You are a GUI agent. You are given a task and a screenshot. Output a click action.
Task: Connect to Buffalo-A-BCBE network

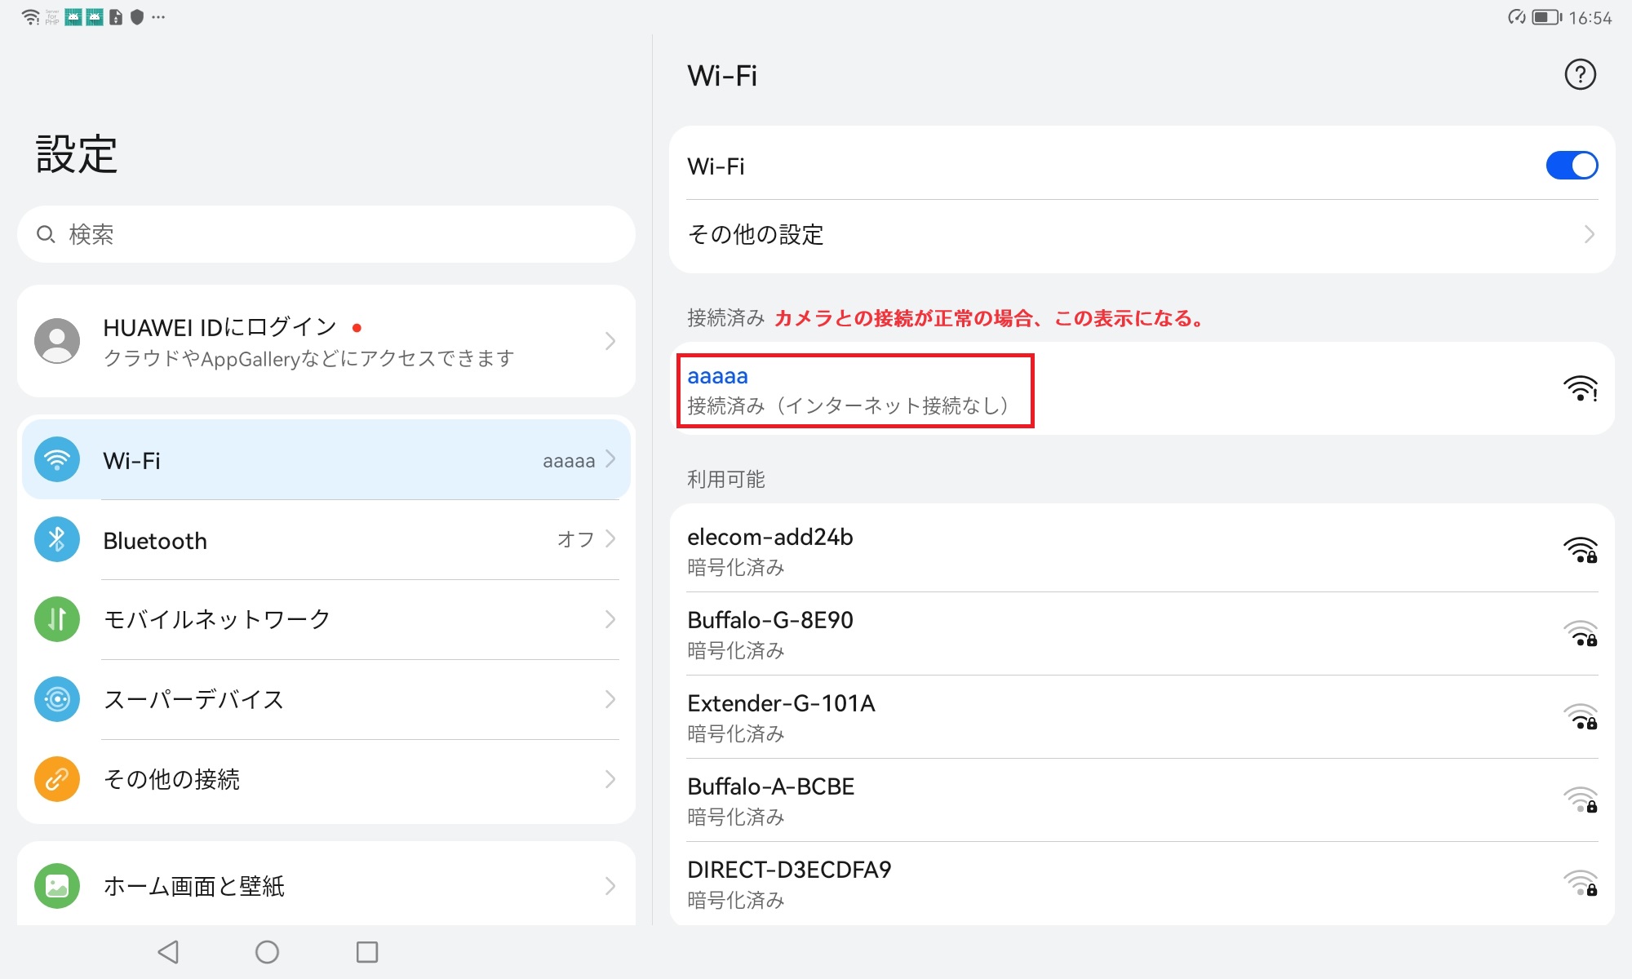tap(1142, 800)
